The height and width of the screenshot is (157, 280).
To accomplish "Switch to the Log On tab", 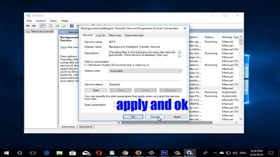I will [101, 35].
